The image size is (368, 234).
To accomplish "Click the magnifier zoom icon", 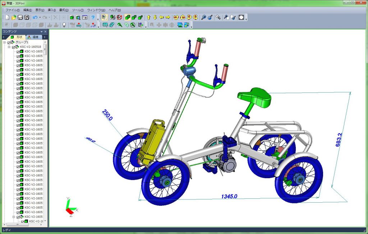I will pos(203,17).
